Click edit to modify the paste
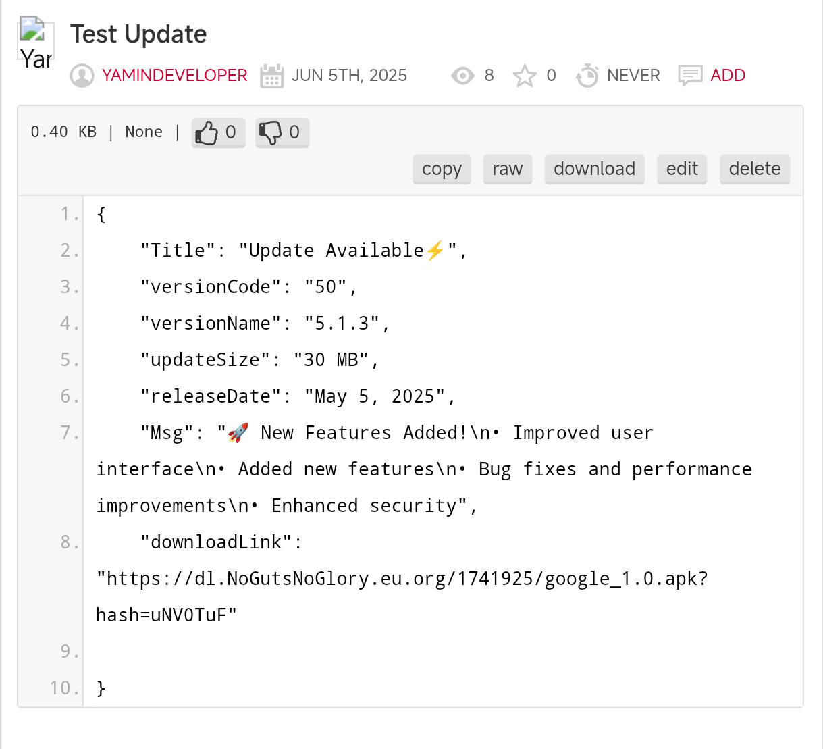 point(682,169)
